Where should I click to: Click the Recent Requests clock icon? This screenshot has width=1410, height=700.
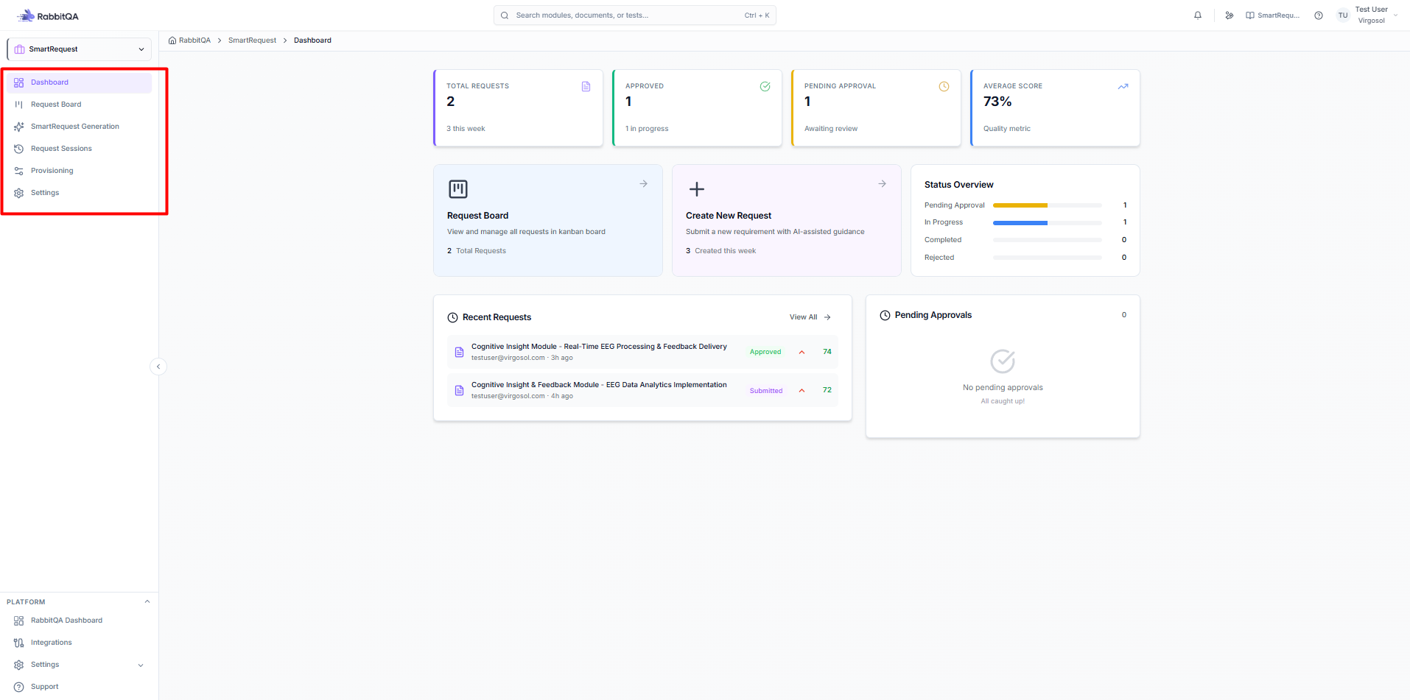(x=453, y=318)
